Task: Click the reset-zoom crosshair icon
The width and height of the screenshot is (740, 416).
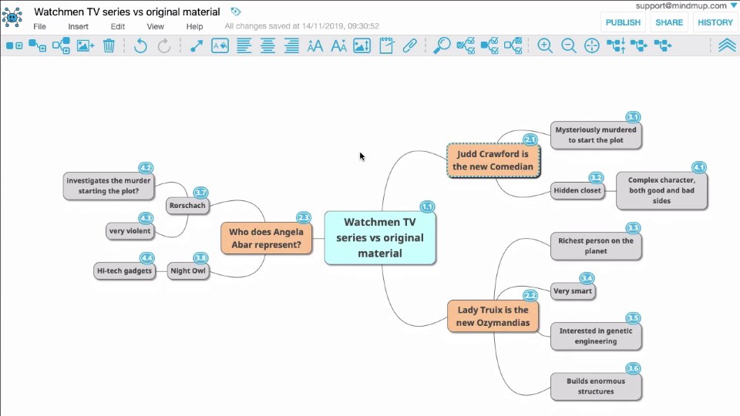Action: [x=592, y=46]
